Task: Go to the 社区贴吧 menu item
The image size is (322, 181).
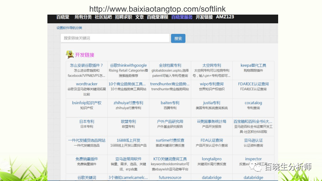Action: [103, 17]
